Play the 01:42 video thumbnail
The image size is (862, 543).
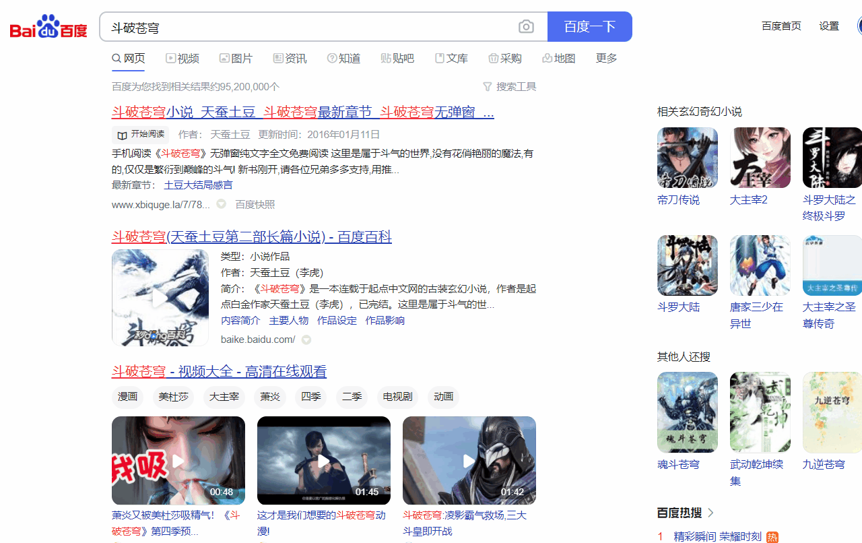469,461
